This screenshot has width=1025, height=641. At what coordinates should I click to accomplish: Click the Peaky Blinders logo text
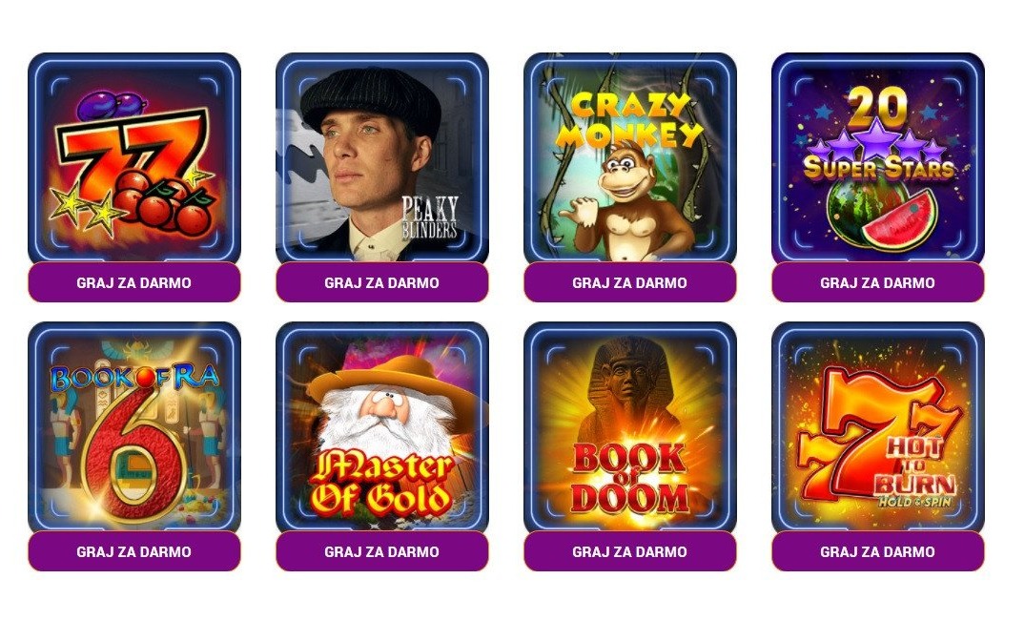429,217
